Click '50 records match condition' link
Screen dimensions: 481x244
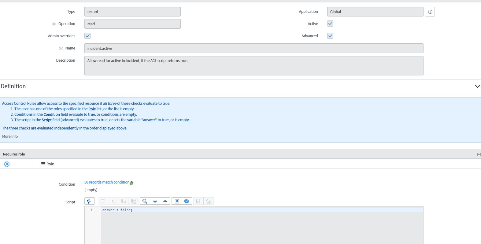tap(107, 182)
